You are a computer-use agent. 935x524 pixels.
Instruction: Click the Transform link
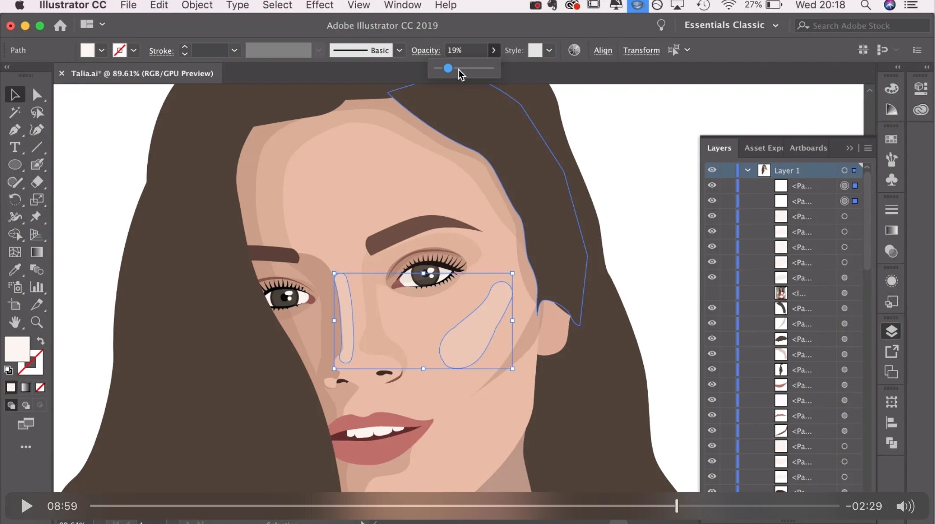click(x=641, y=50)
